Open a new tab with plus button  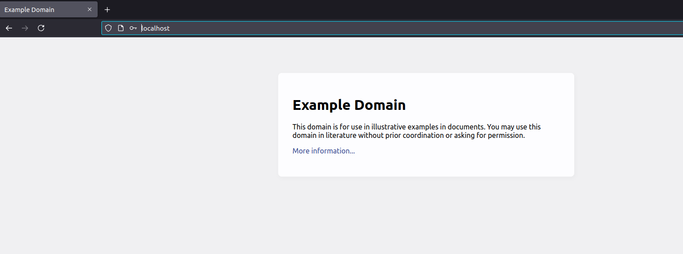tap(107, 9)
